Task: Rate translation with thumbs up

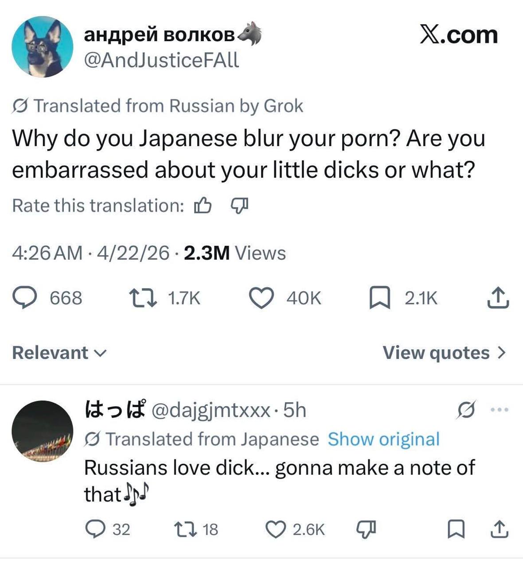Action: 203,206
